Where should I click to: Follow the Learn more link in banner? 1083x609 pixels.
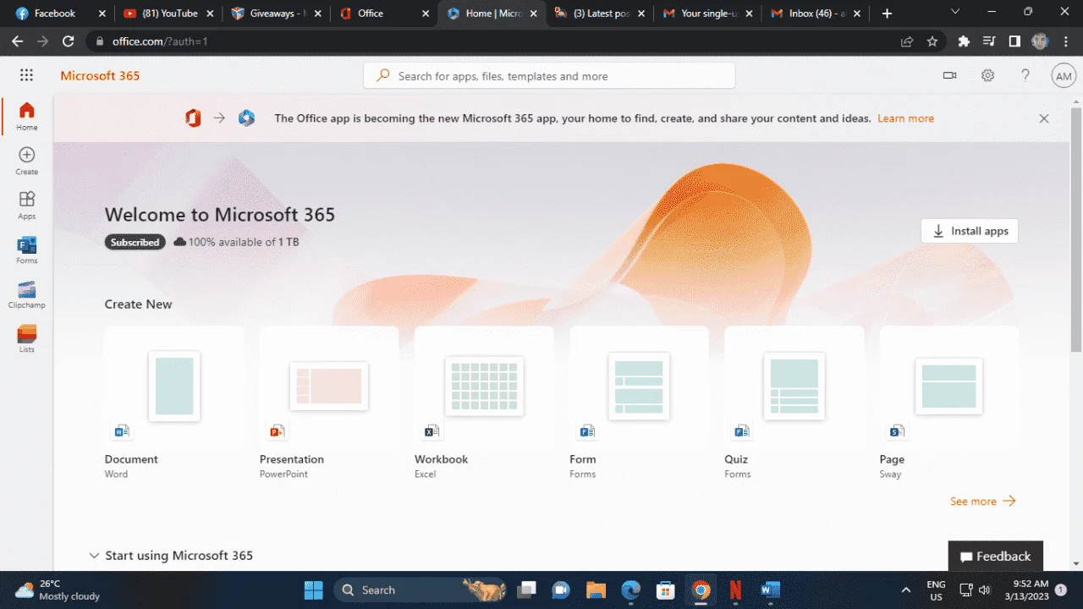click(905, 118)
